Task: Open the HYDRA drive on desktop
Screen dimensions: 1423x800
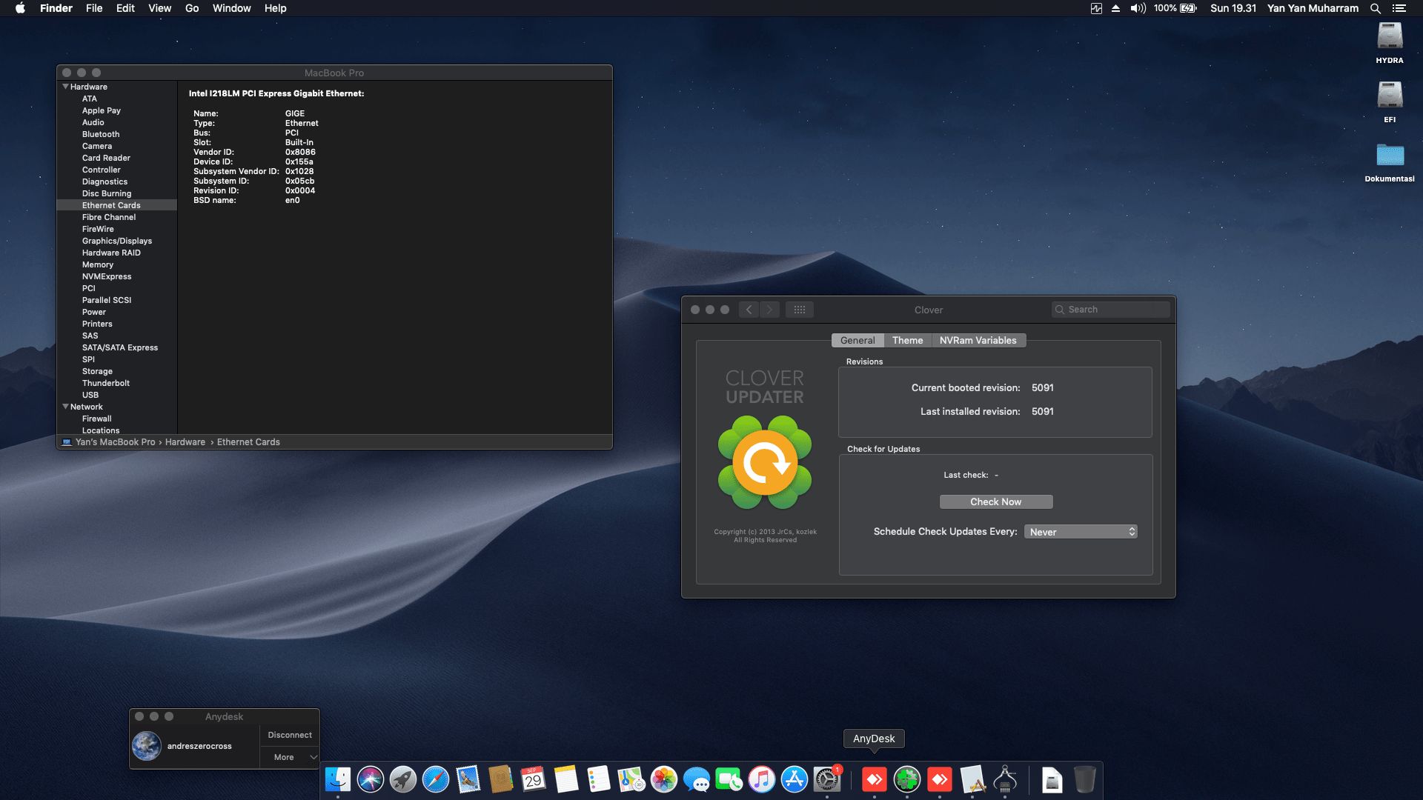Action: (1389, 37)
